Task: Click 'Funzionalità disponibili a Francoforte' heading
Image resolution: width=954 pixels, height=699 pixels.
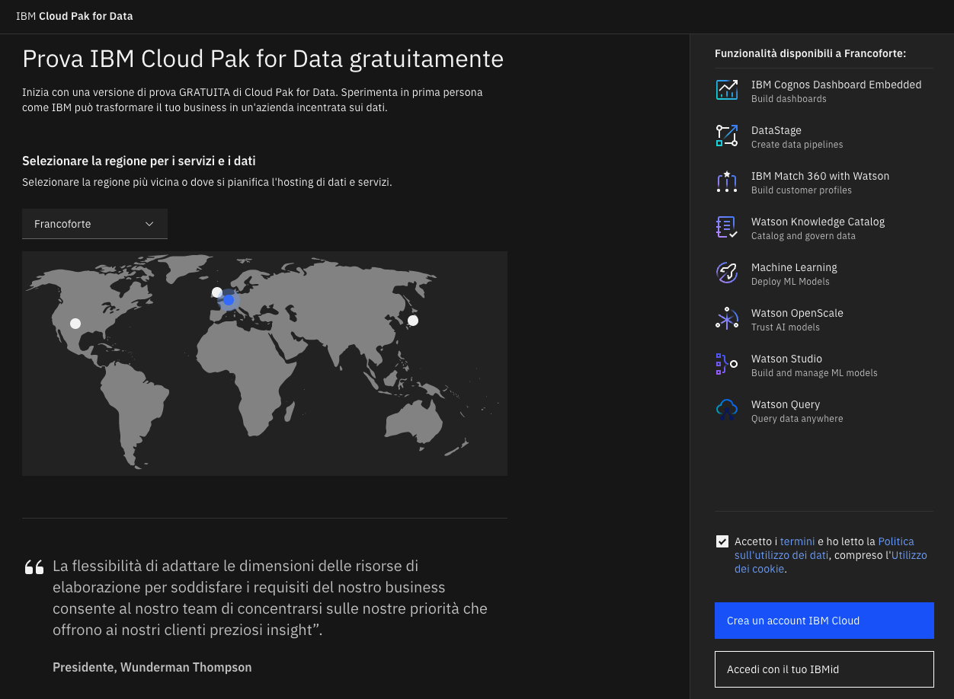Action: click(x=810, y=53)
